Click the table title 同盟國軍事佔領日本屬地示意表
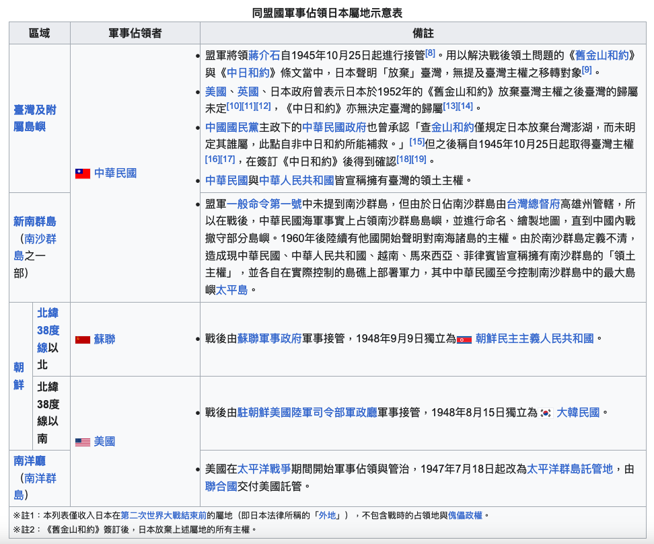This screenshot has width=654, height=544. 327,13
